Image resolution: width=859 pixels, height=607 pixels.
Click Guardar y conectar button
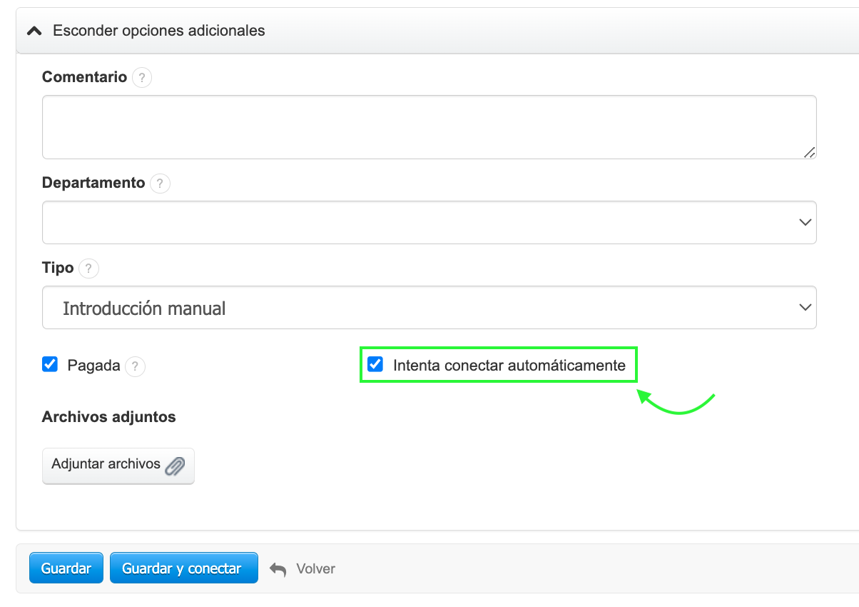[183, 568]
